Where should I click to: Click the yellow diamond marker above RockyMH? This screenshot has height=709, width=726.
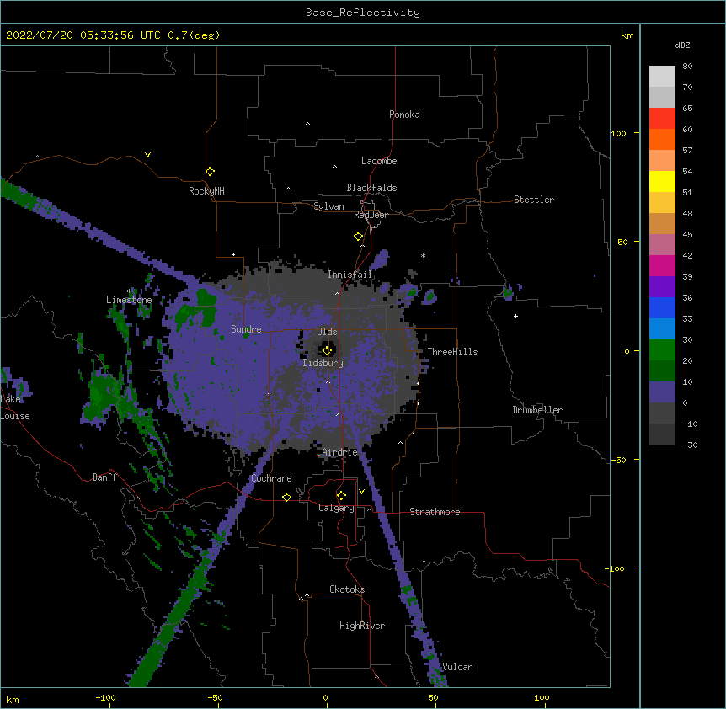(x=211, y=172)
